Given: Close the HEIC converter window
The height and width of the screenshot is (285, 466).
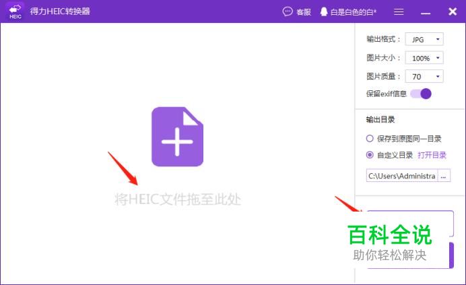Looking at the screenshot, I should [x=453, y=11].
